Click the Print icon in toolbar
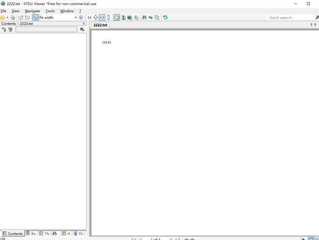Screen dimensions: 319x240 [13, 18]
